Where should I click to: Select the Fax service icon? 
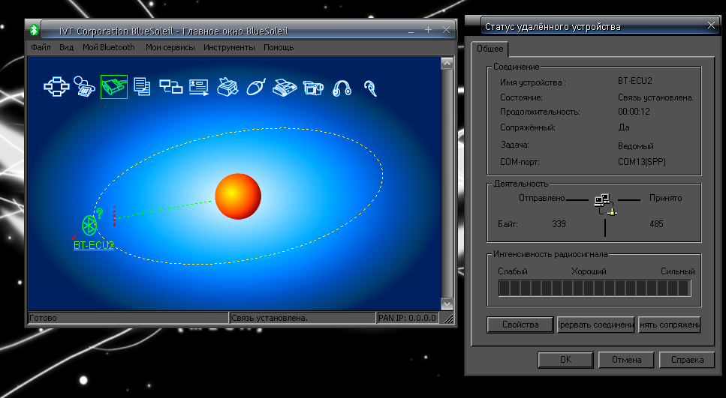(x=285, y=87)
